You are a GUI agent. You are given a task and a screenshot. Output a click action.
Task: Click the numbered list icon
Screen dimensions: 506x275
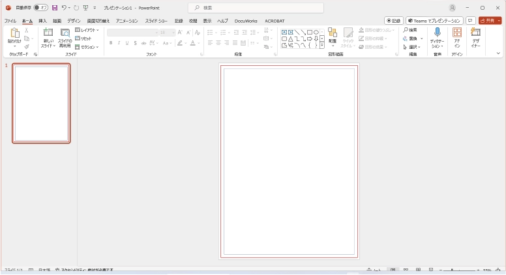(223, 32)
